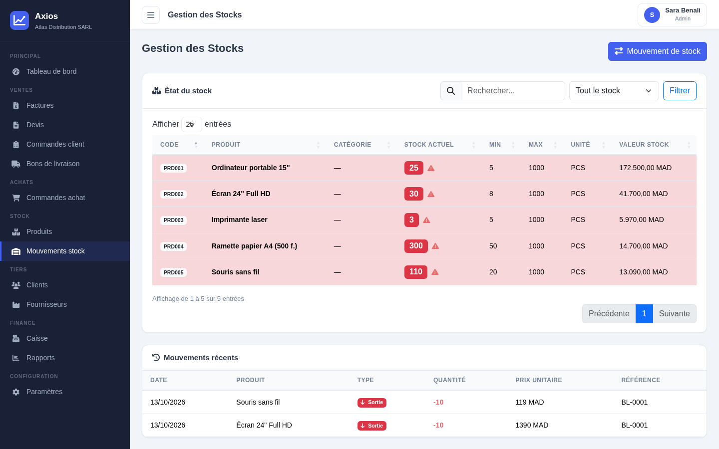
Task: Click the warning icon beside stock 25
Action: pos(431,168)
